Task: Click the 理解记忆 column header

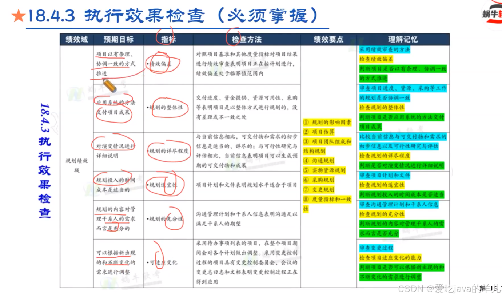Action: click(x=403, y=40)
